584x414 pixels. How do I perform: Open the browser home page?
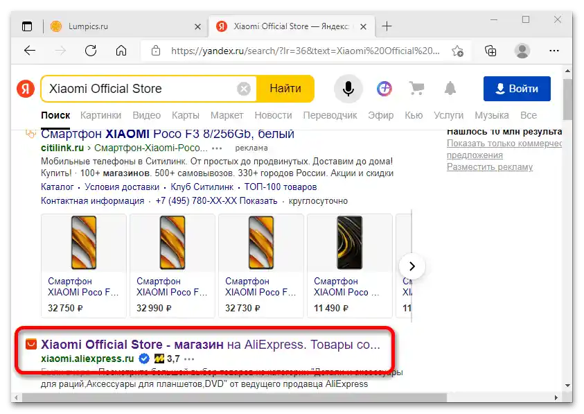click(x=121, y=51)
